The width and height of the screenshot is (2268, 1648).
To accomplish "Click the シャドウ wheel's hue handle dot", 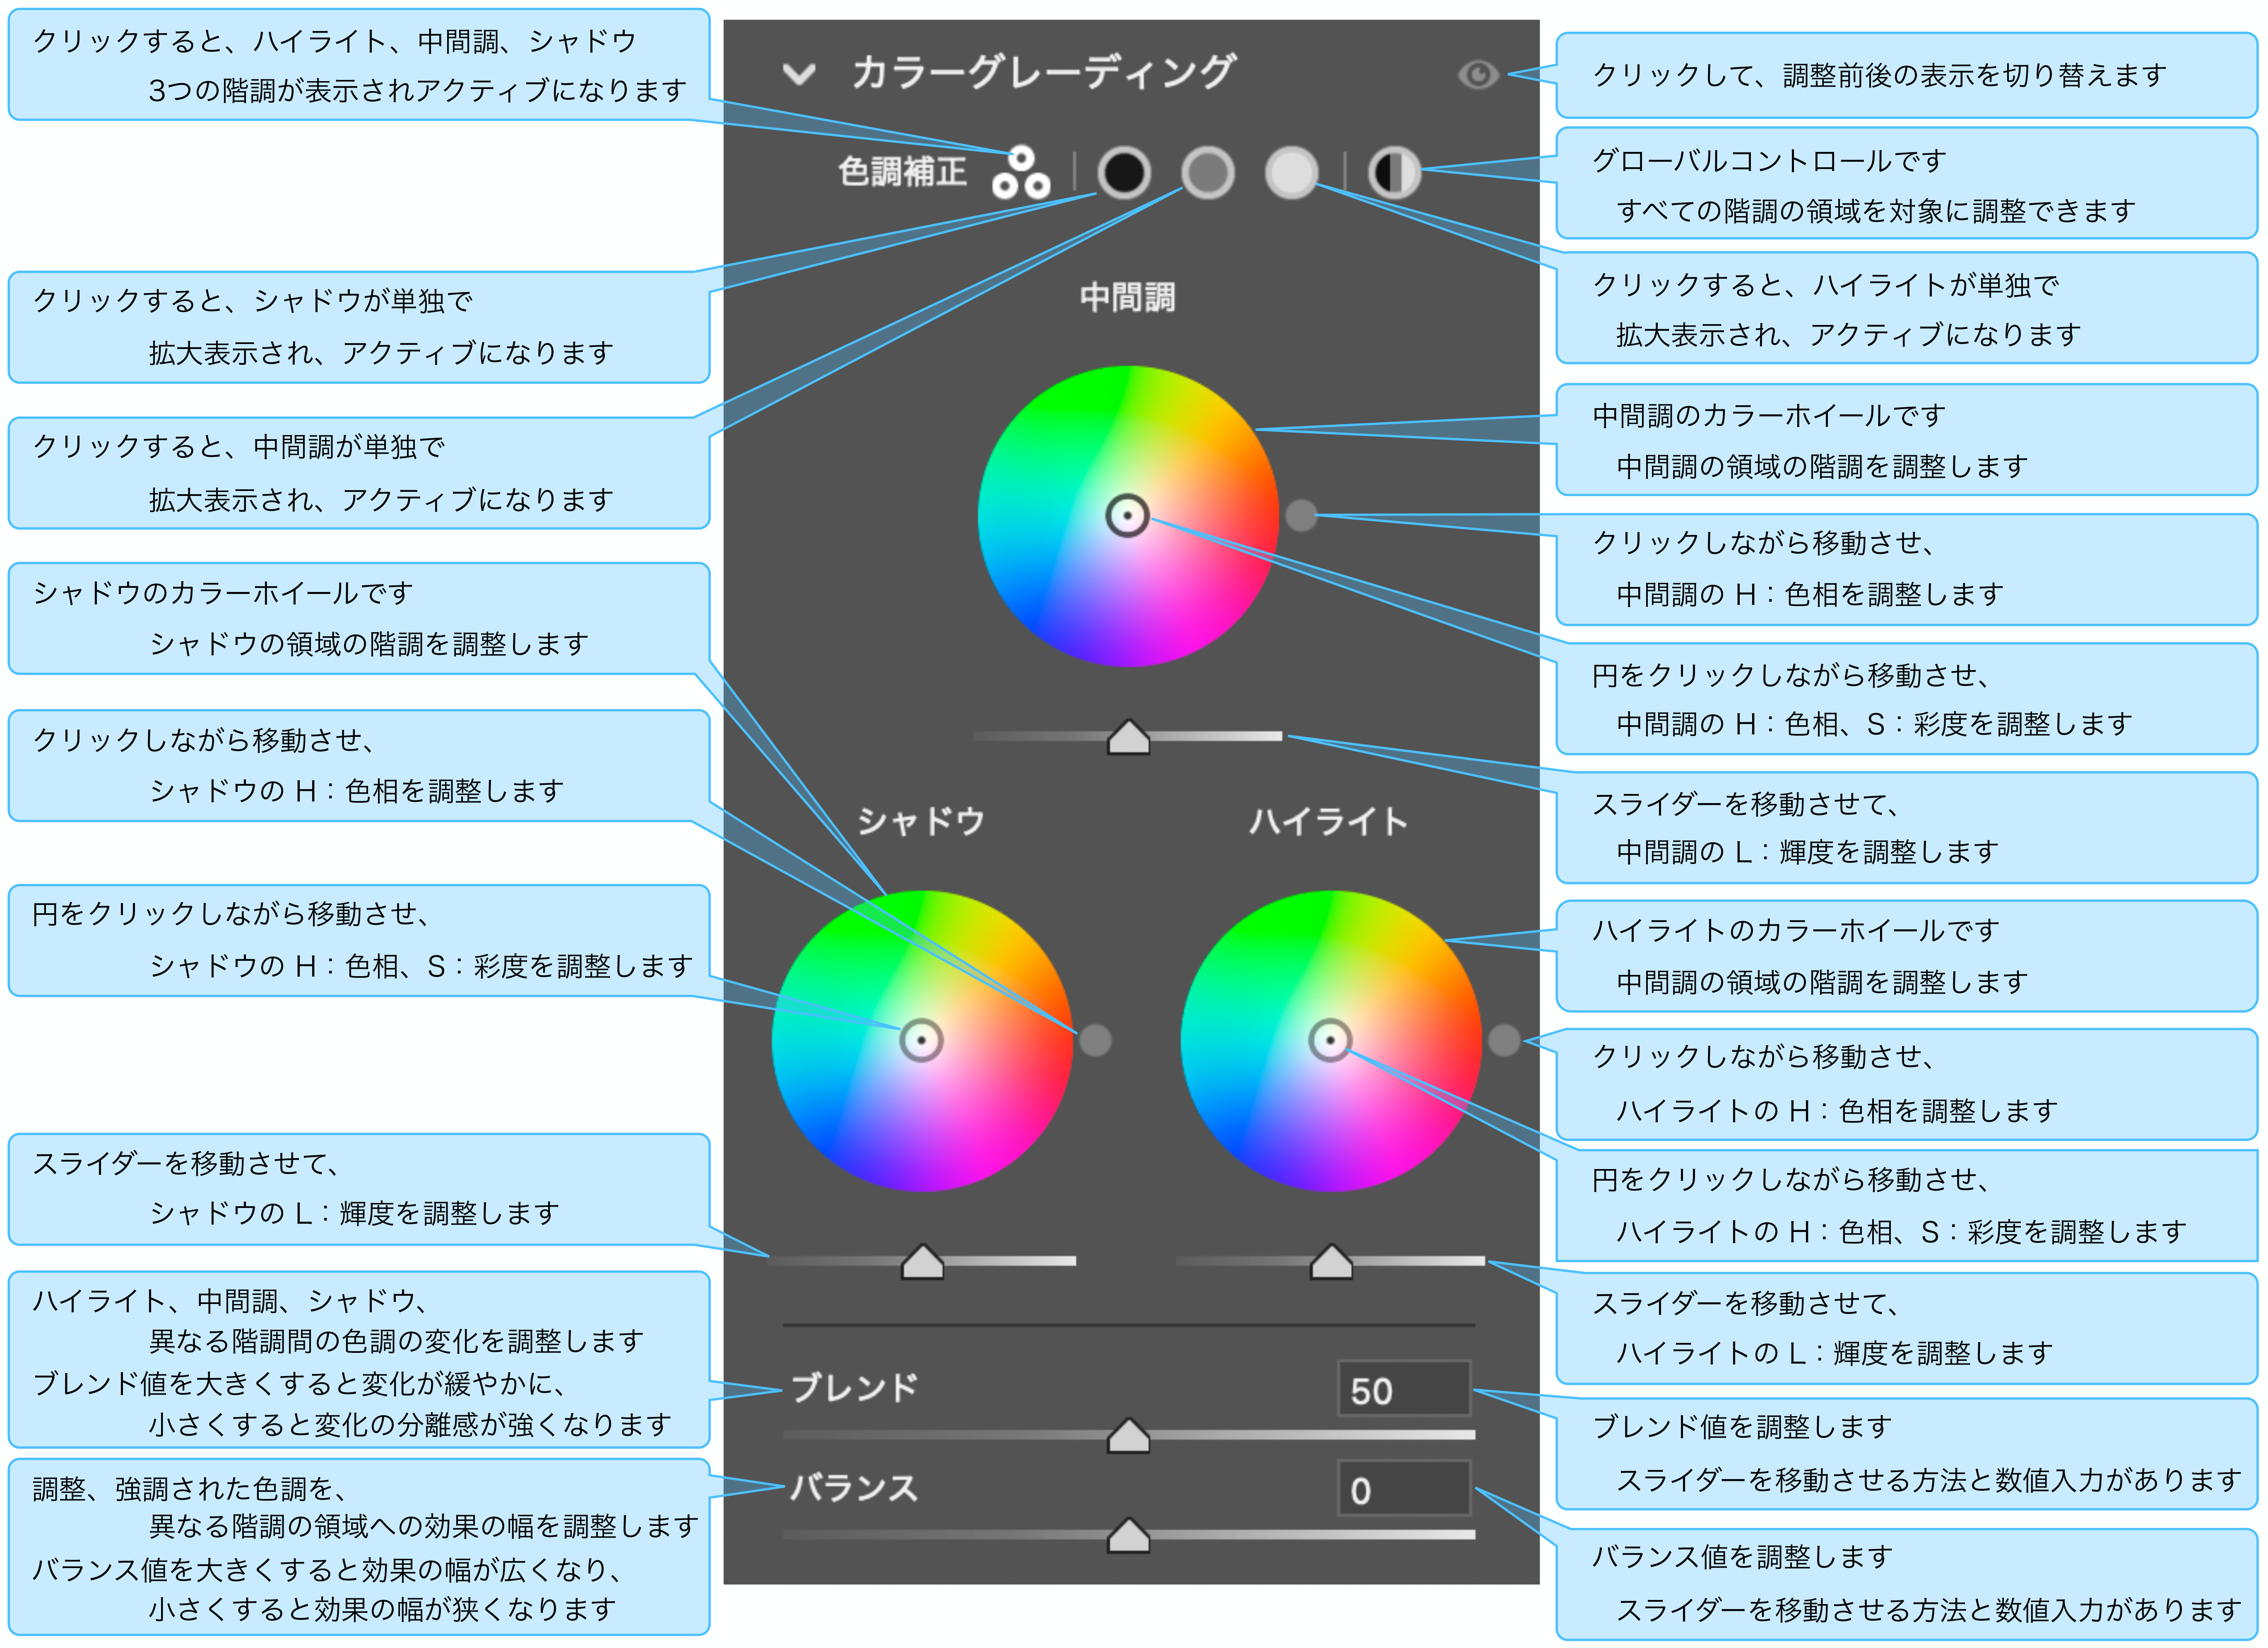I will click(1095, 1041).
